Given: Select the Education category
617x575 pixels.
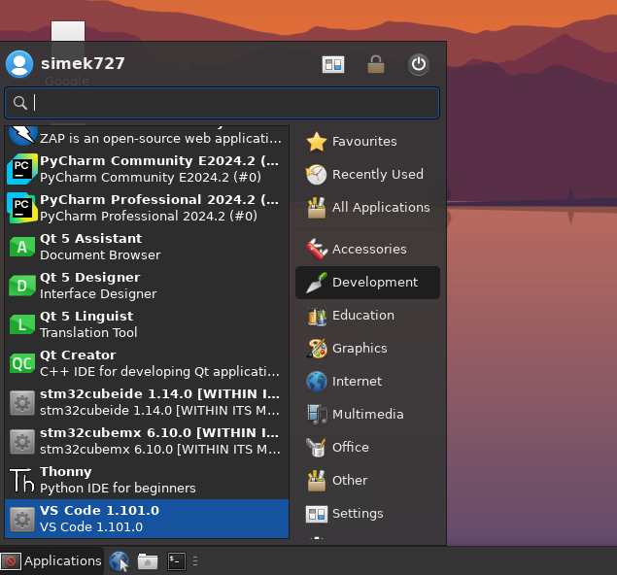Looking at the screenshot, I should (367, 316).
